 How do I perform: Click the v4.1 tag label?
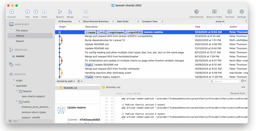coord(89,65)
